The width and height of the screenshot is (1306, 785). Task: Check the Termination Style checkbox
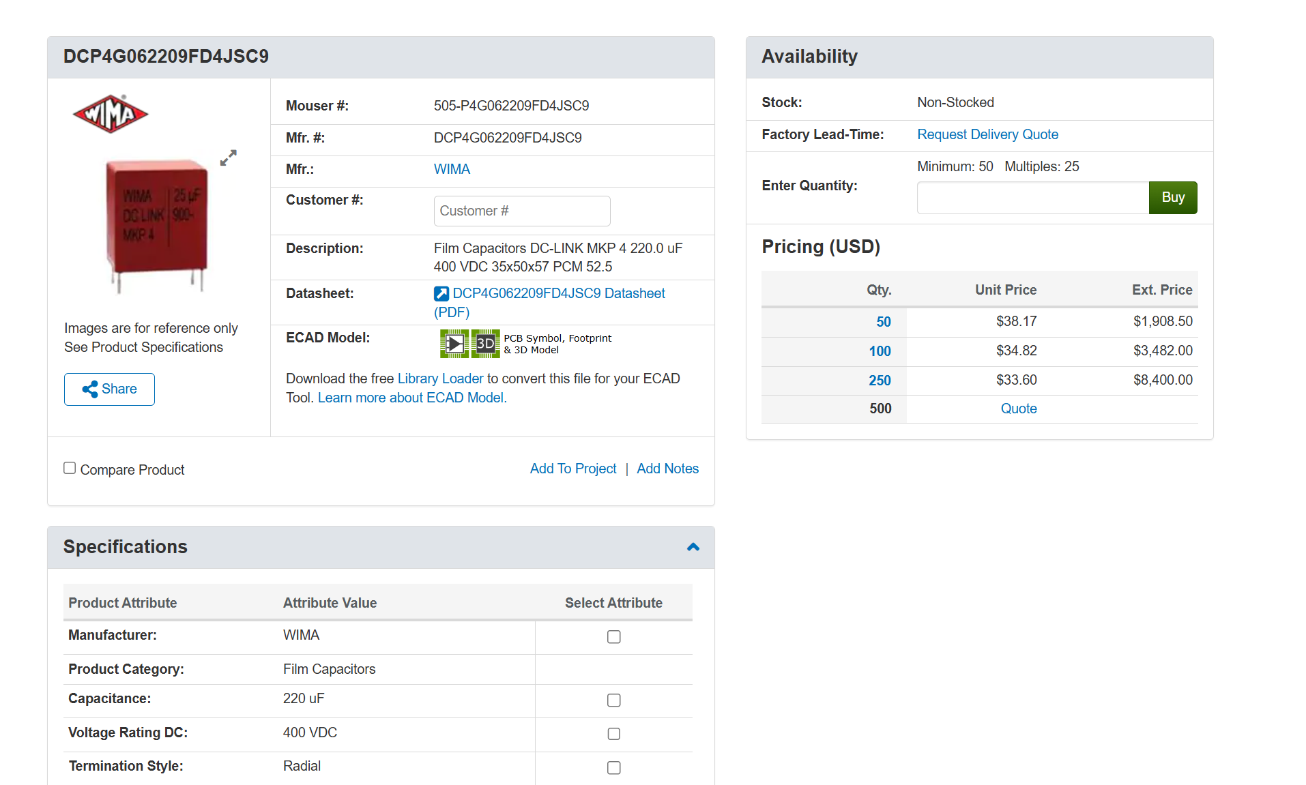[x=614, y=768]
